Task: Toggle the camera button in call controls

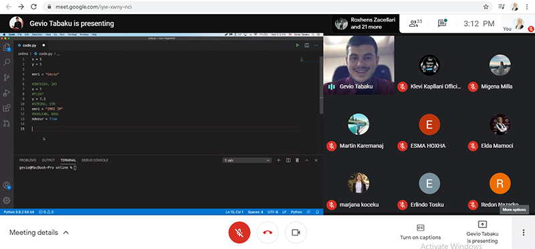Action: pyautogui.click(x=296, y=233)
